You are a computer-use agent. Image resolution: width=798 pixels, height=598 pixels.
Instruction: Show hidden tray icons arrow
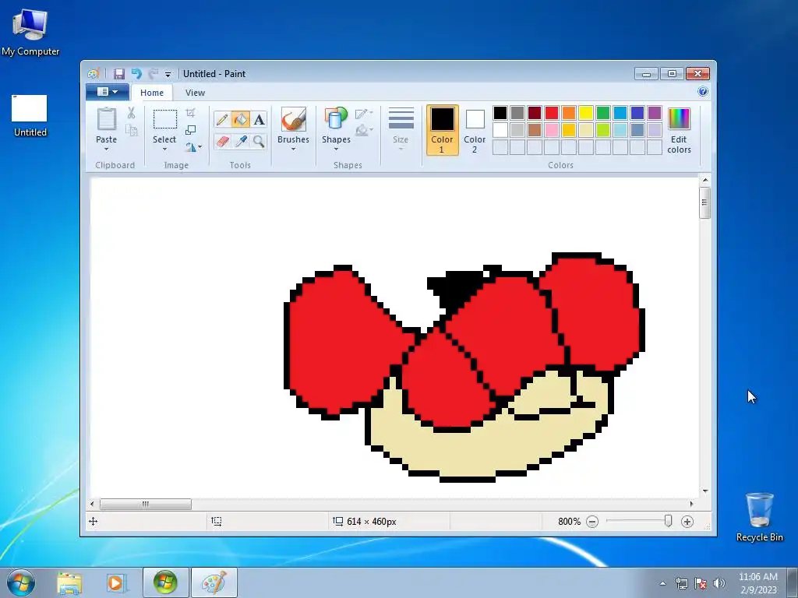(662, 583)
